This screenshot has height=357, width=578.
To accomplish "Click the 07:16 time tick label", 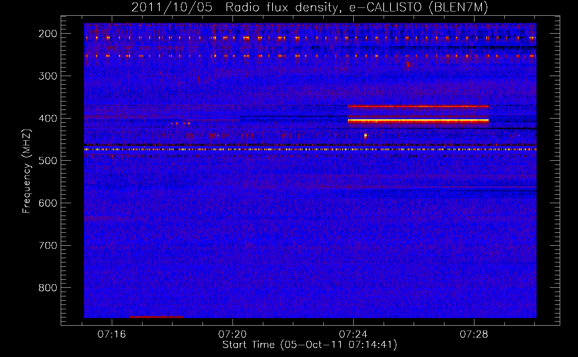I will point(112,335).
